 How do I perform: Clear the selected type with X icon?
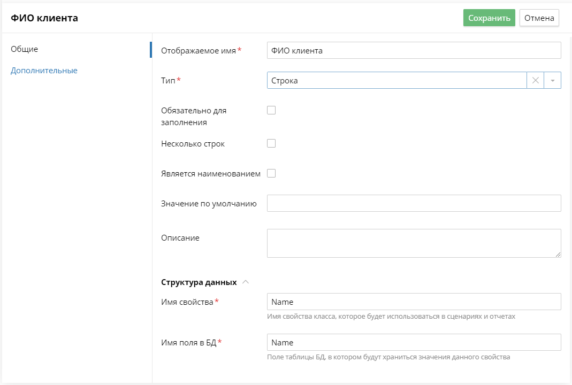coord(535,80)
